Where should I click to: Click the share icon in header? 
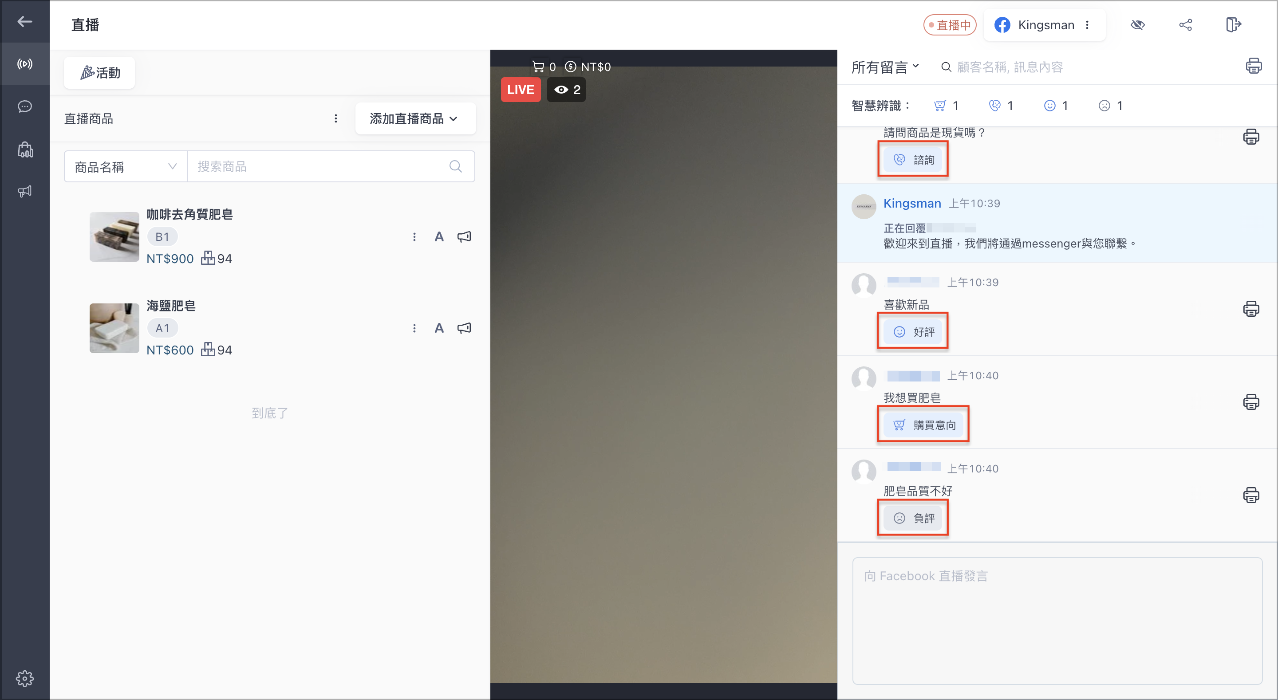point(1185,25)
